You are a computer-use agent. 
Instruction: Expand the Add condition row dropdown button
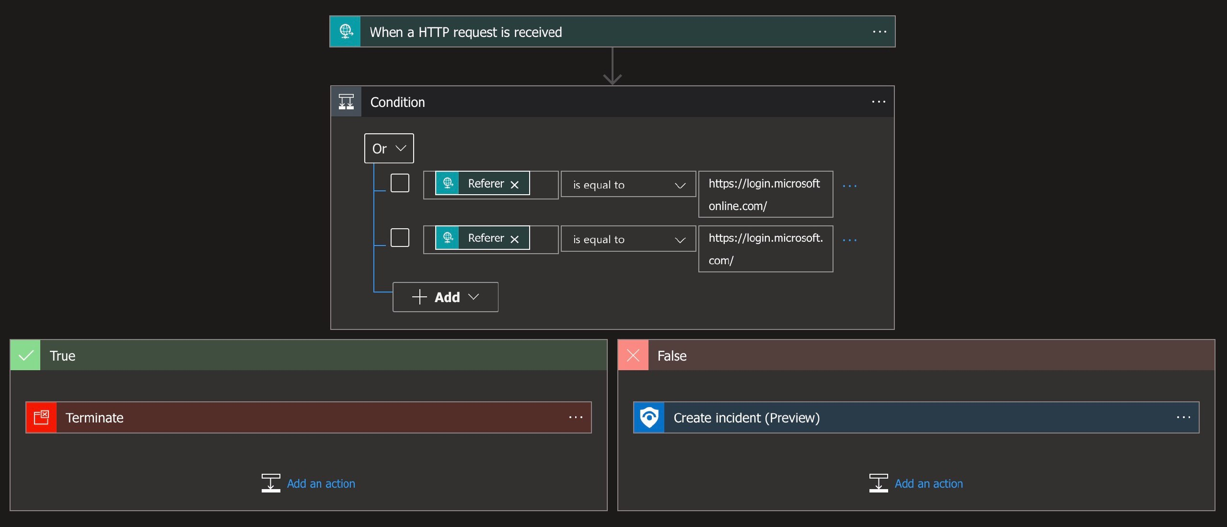(445, 297)
